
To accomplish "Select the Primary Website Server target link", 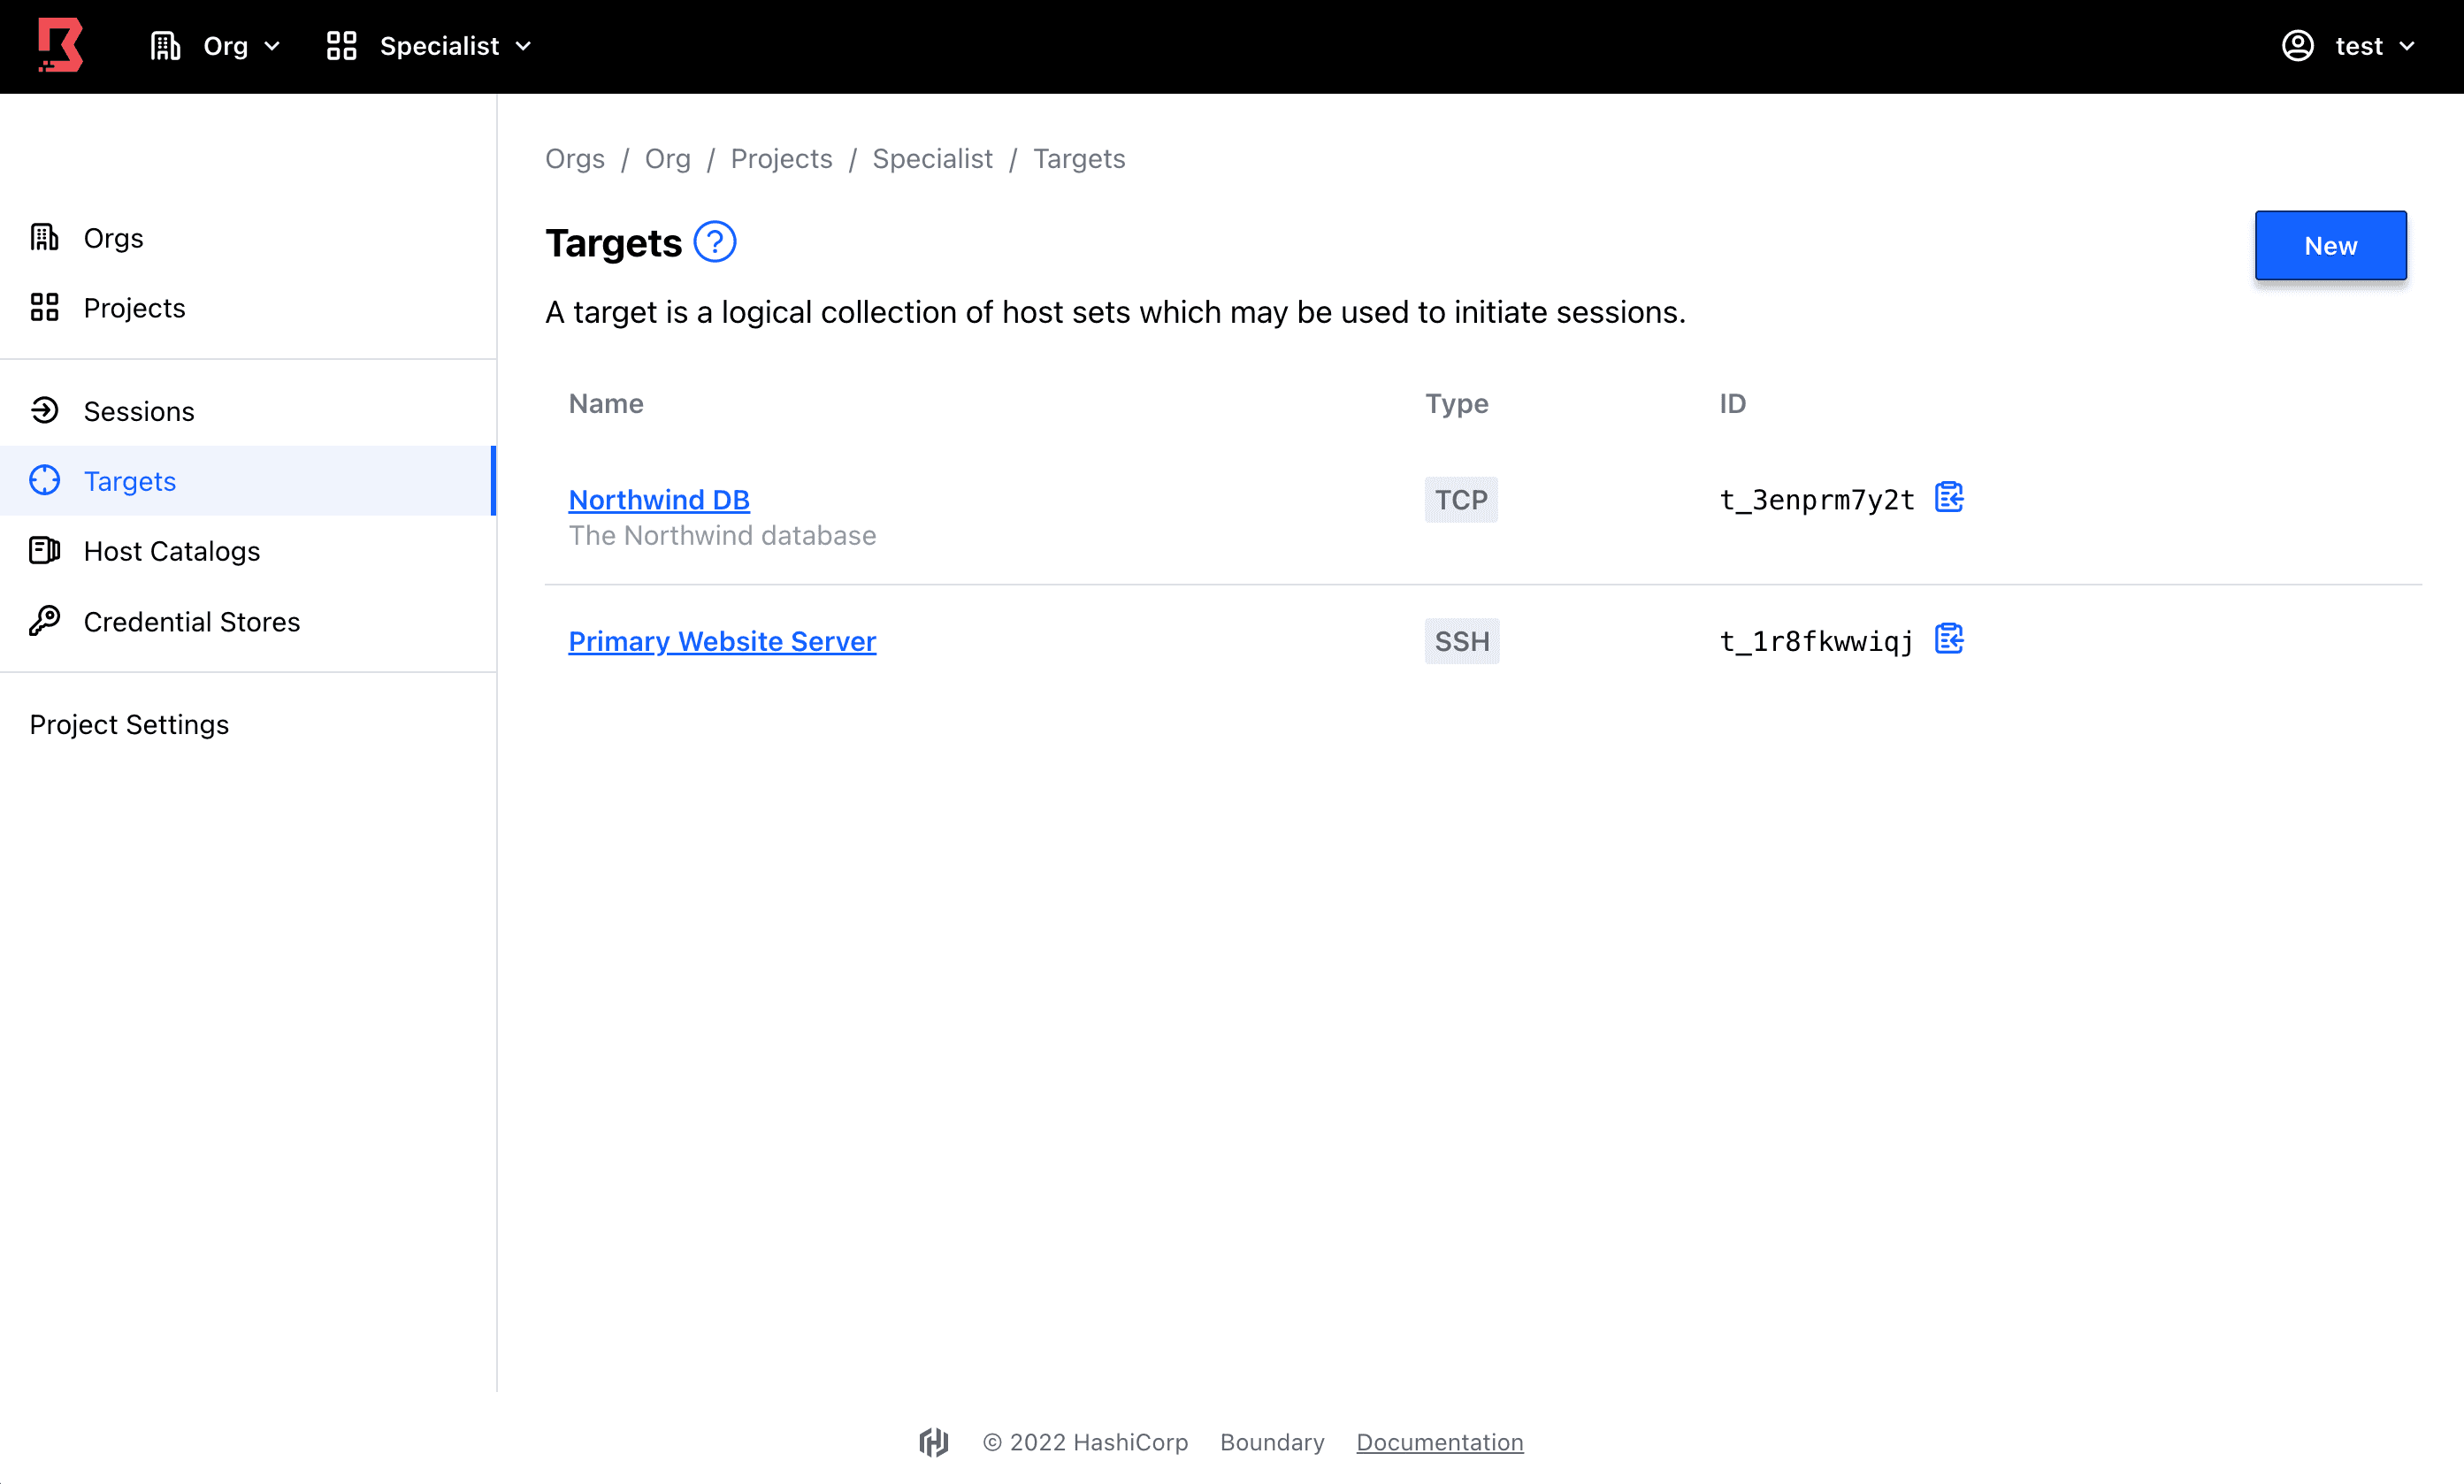I will (x=722, y=641).
